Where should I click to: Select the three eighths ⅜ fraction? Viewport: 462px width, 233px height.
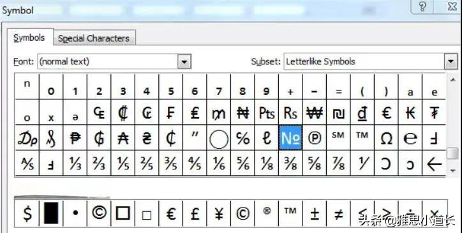(290, 164)
